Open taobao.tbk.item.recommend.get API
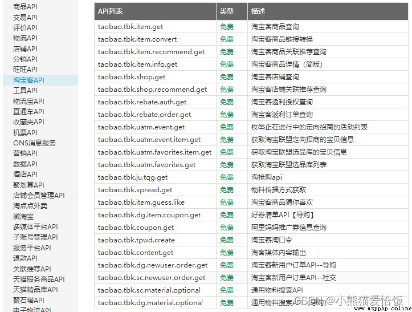Screen dimensions: 412x312 pyautogui.click(x=151, y=52)
